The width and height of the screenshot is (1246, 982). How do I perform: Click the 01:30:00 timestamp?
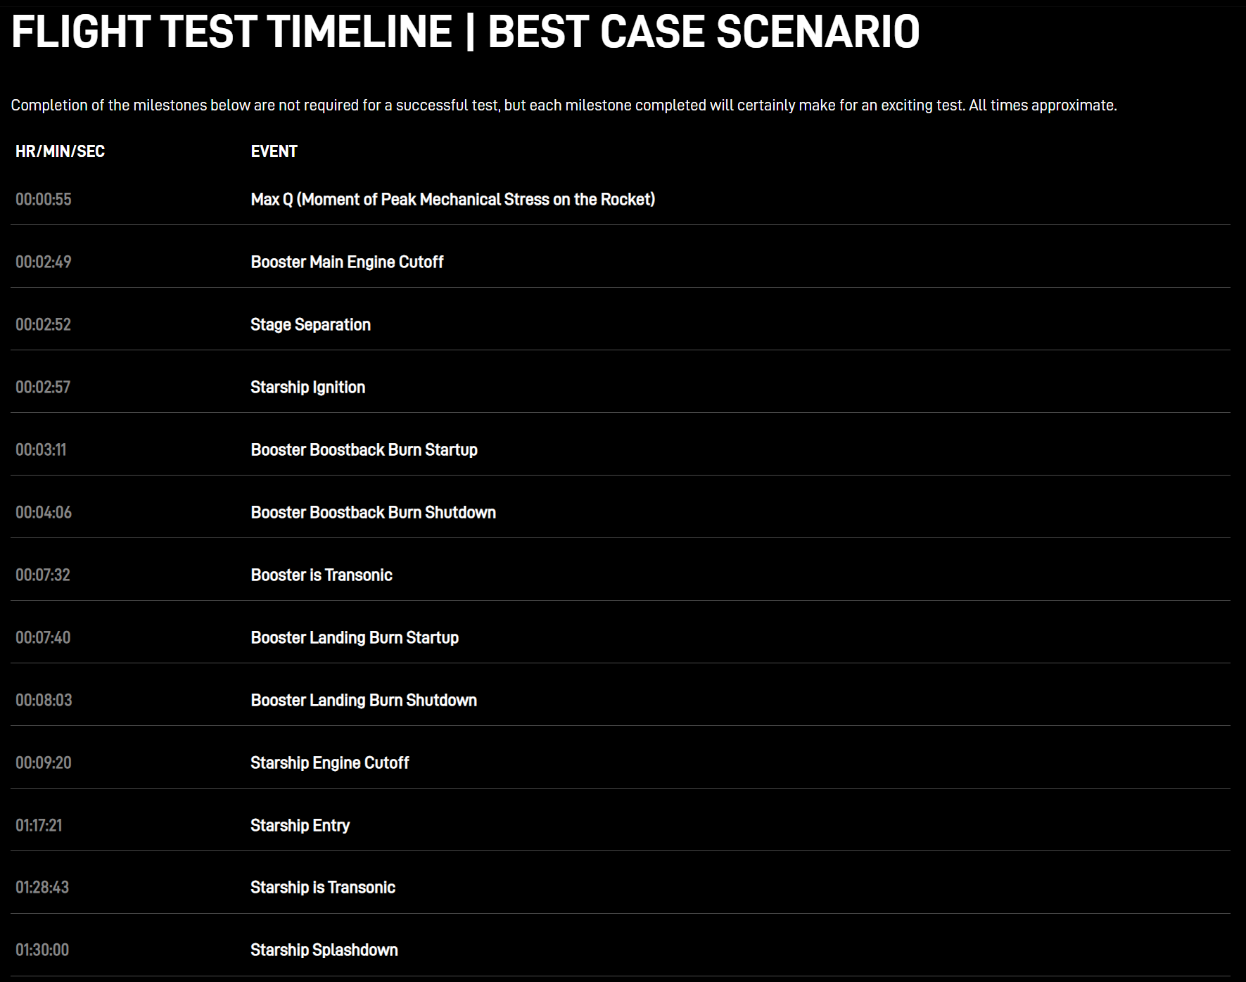coord(42,950)
